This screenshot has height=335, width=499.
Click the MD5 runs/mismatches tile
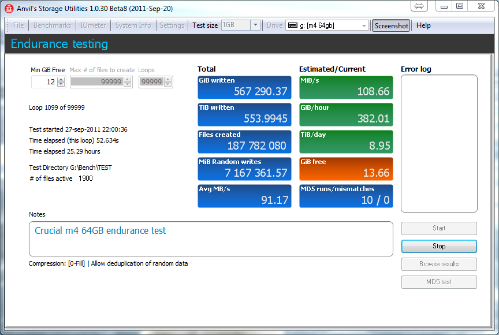[347, 196]
